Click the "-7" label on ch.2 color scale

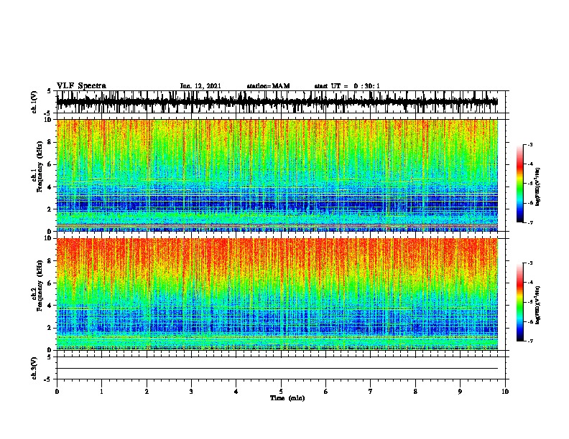[x=529, y=341]
